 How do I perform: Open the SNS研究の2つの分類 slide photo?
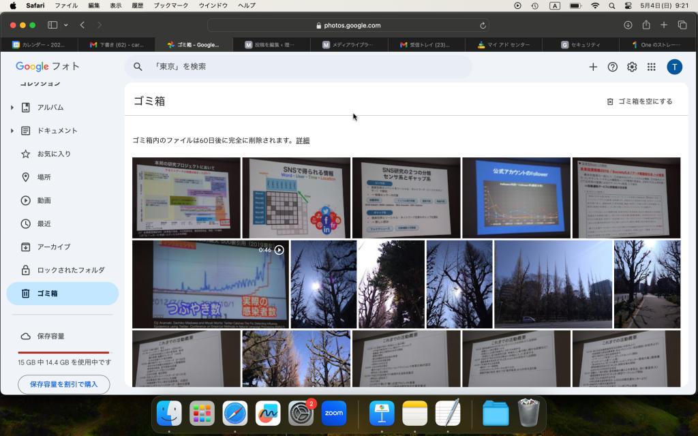click(x=406, y=198)
